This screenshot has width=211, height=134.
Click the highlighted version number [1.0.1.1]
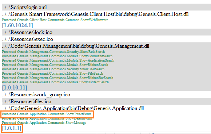click(x=12, y=128)
